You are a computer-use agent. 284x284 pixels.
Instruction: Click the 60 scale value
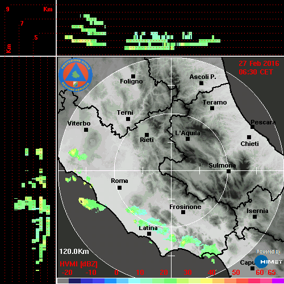pos(260,273)
